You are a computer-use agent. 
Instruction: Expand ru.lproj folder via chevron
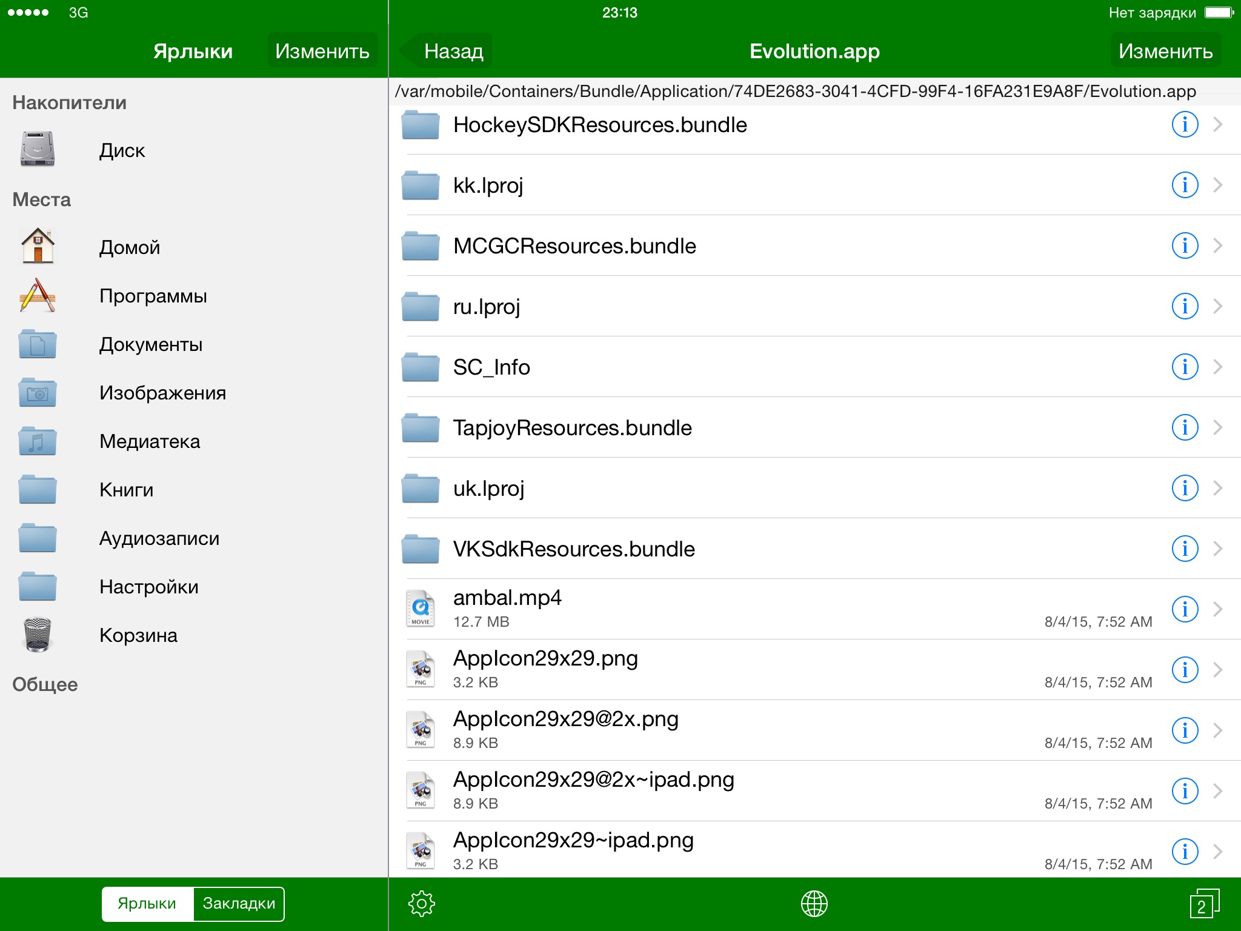[1218, 306]
